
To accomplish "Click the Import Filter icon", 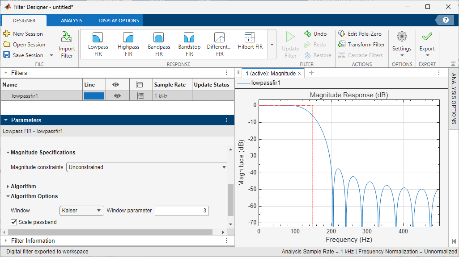I will tap(67, 37).
